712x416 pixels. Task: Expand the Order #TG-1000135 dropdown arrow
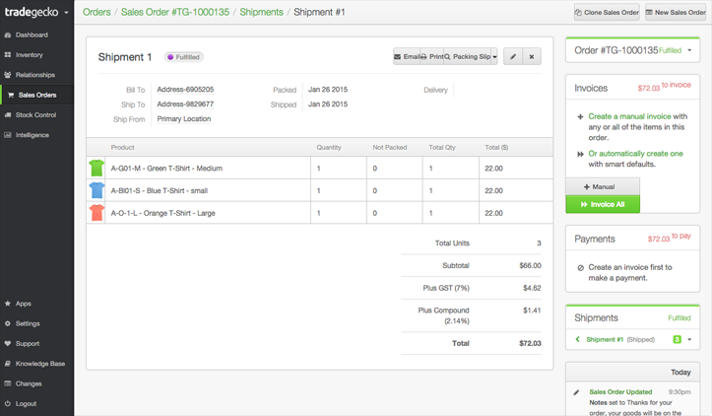689,50
